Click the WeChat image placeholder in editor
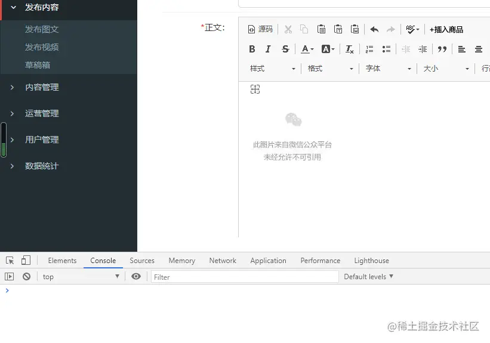Image resolution: width=490 pixels, height=343 pixels. [x=292, y=137]
